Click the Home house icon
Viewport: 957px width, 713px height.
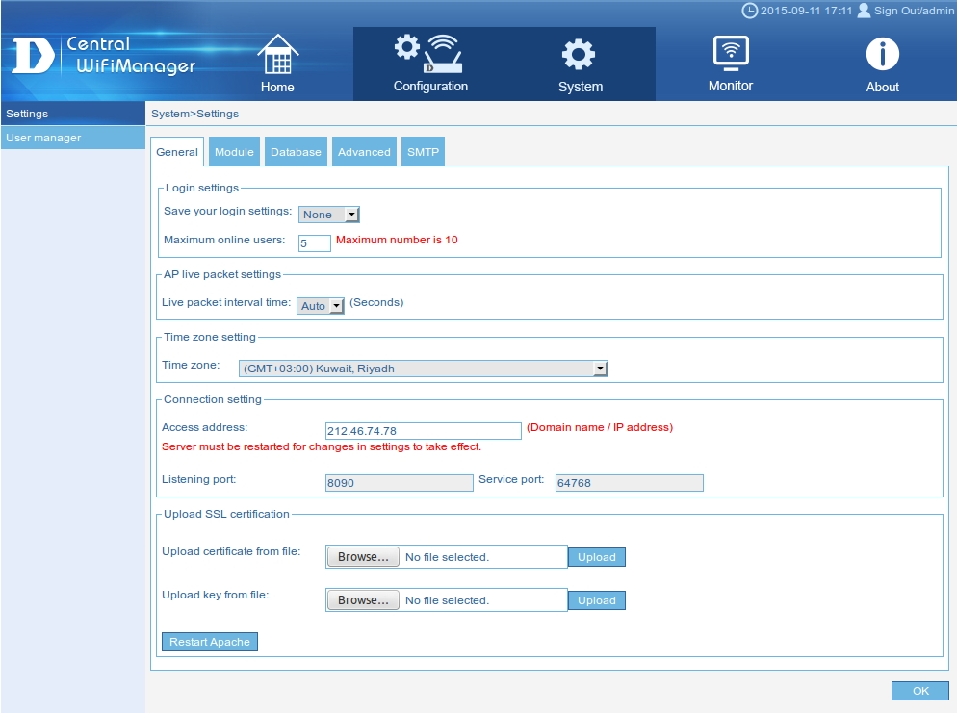(x=277, y=56)
